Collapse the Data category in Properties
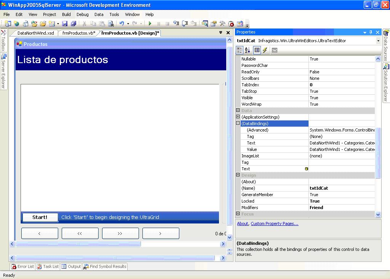The image size is (390, 279). [238, 110]
